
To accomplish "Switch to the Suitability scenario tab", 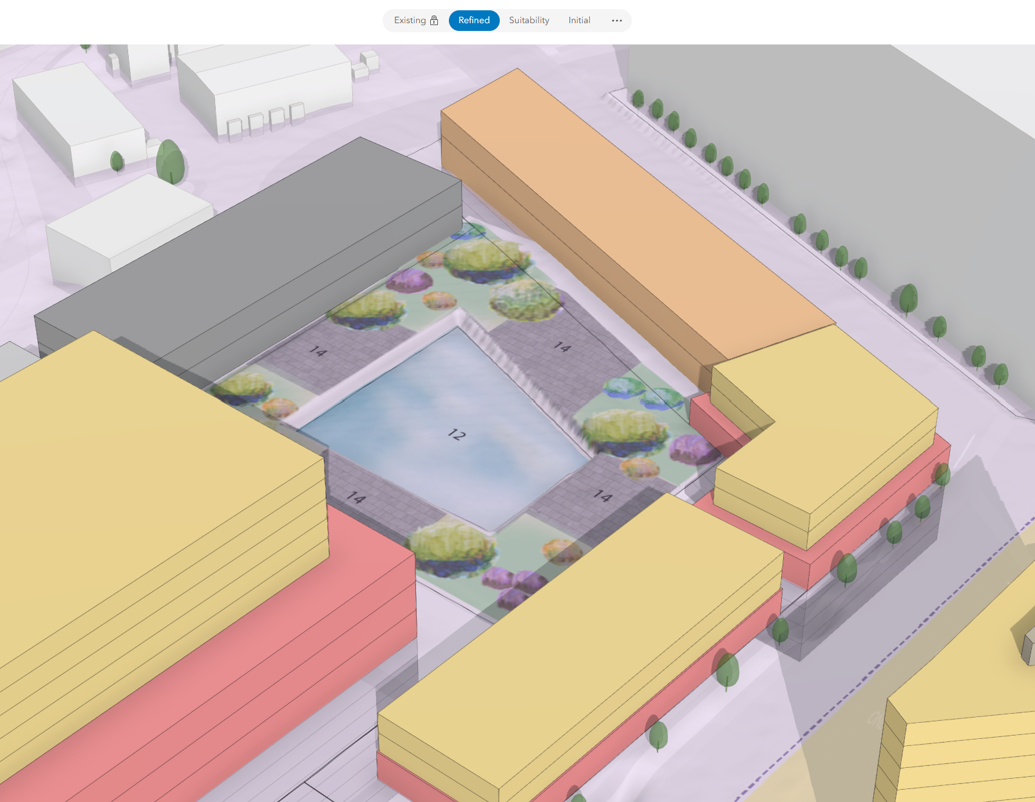I will [x=529, y=20].
